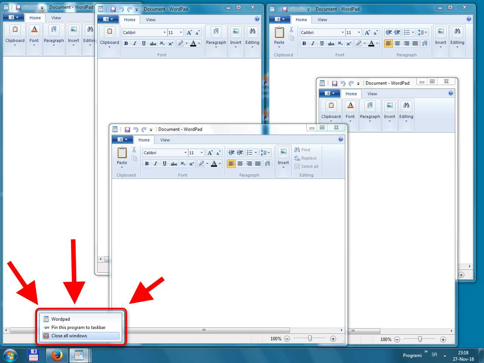Click 'Select all' in the front center window
Viewport: 484px width, 363px height.
tap(306, 166)
